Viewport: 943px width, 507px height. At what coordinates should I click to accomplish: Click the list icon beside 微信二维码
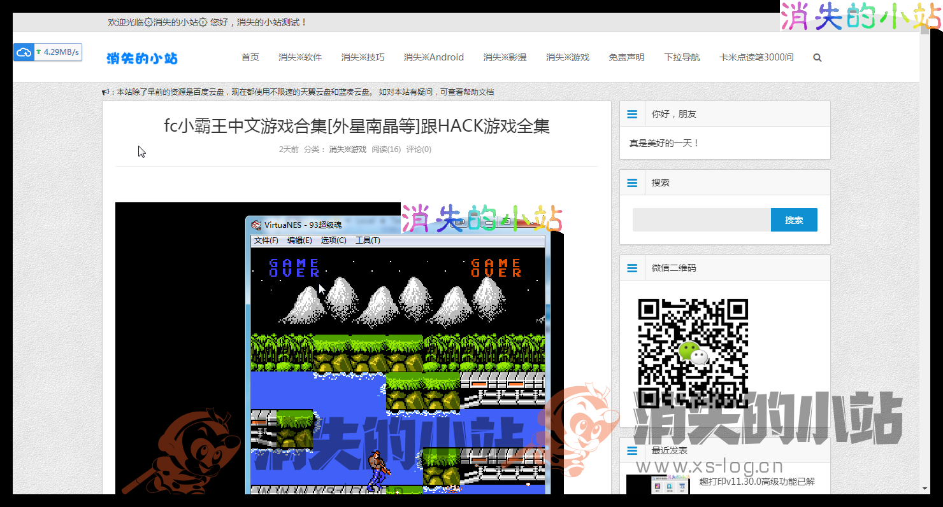point(632,268)
